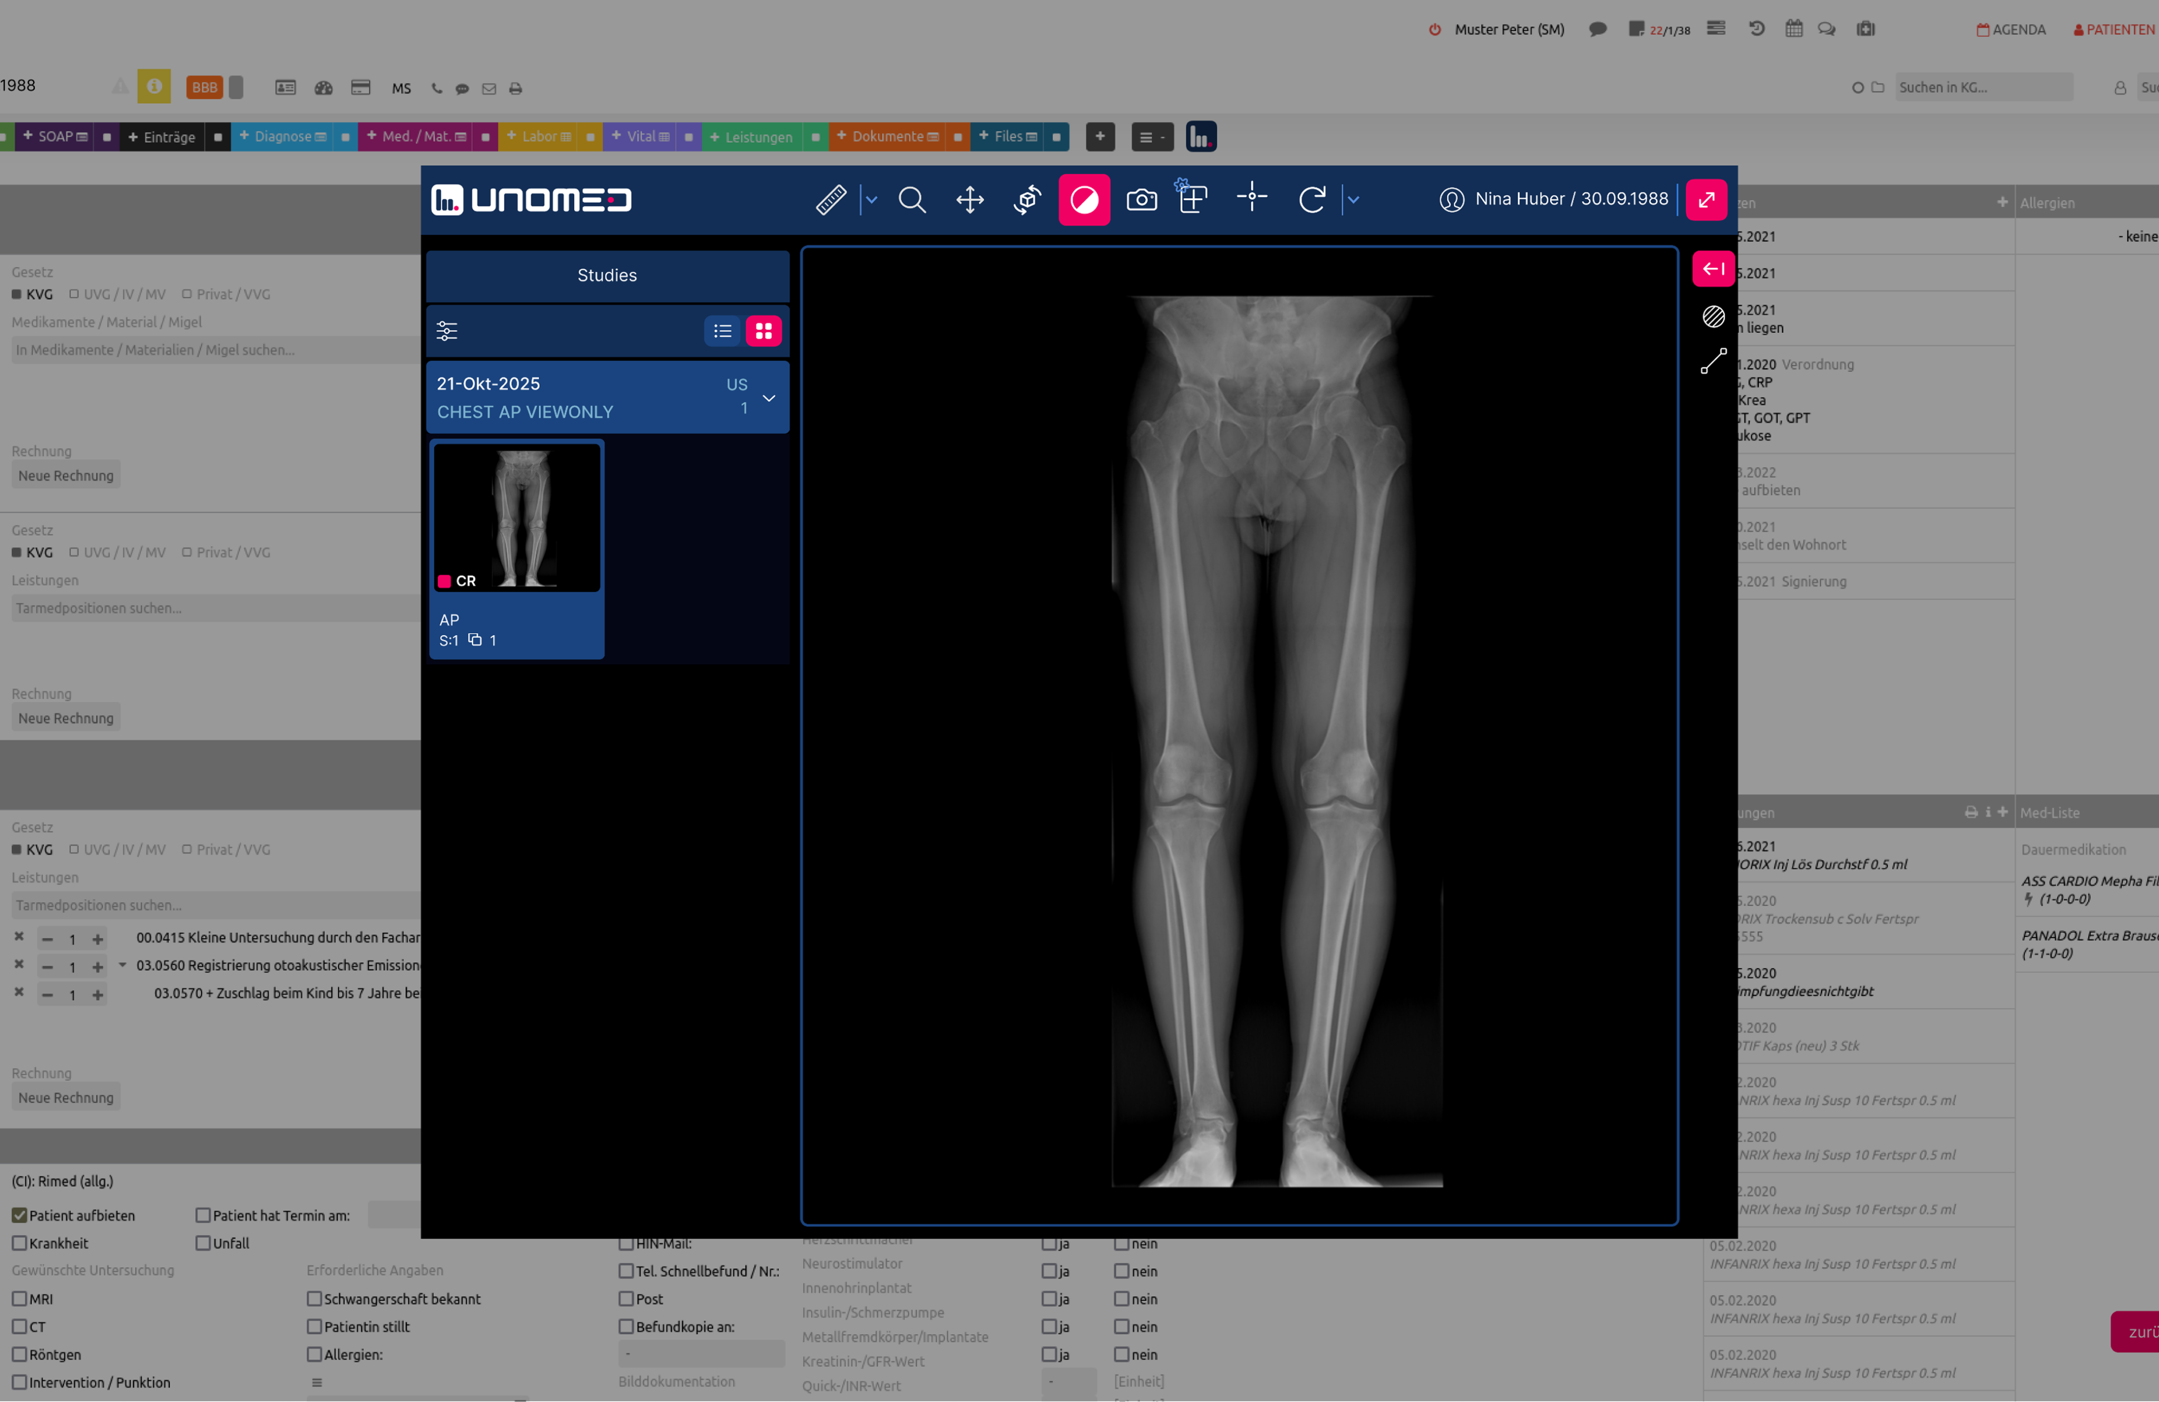Select the ruler measurement tool
This screenshot has height=1402, width=2159.
click(830, 200)
